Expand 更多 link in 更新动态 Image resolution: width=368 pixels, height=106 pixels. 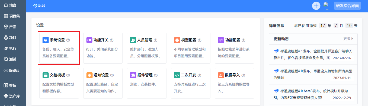pos(348,39)
